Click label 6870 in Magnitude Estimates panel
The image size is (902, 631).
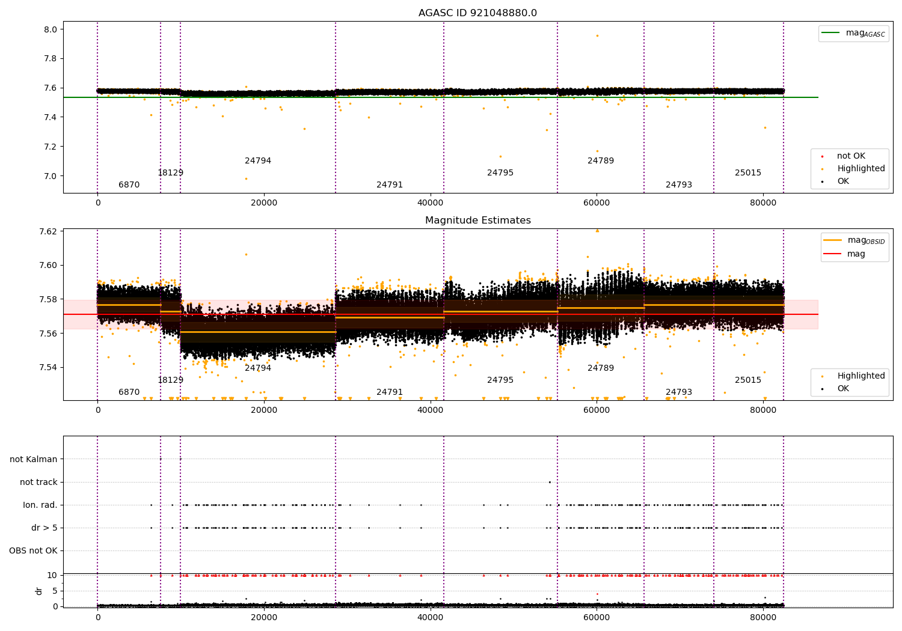coord(129,392)
